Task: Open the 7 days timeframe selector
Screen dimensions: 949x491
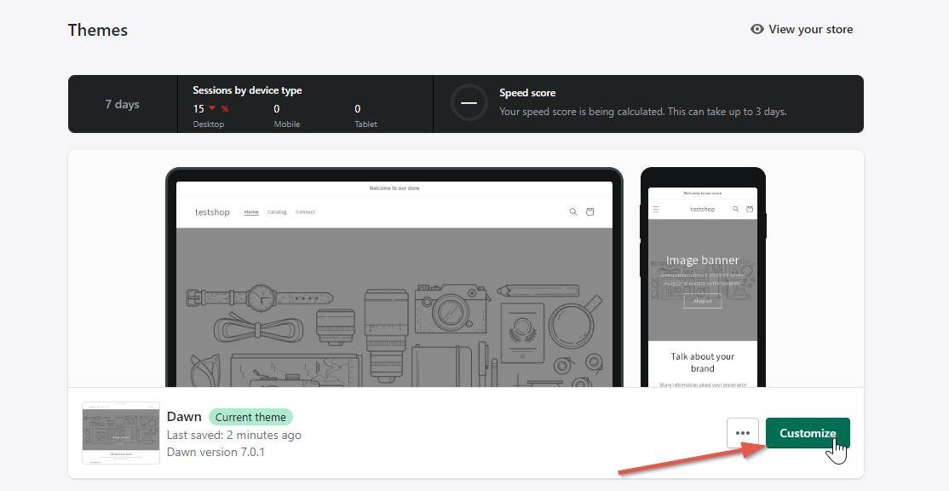Action: tap(122, 104)
